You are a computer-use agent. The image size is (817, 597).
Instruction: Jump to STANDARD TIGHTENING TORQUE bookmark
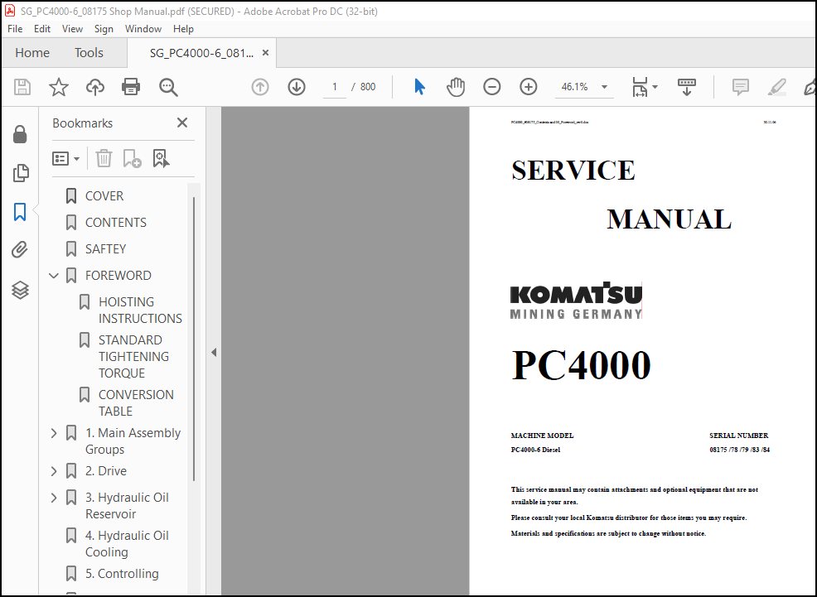[x=134, y=357]
